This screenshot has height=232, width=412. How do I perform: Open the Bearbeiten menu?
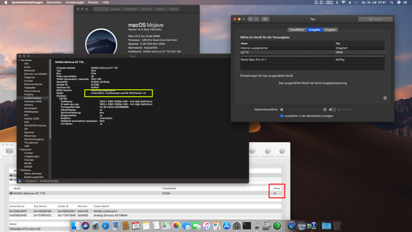click(54, 2)
